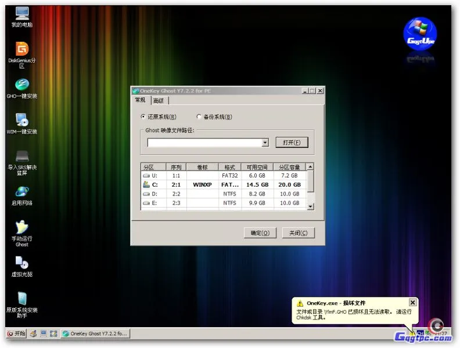Click the 分区 column header

point(153,167)
